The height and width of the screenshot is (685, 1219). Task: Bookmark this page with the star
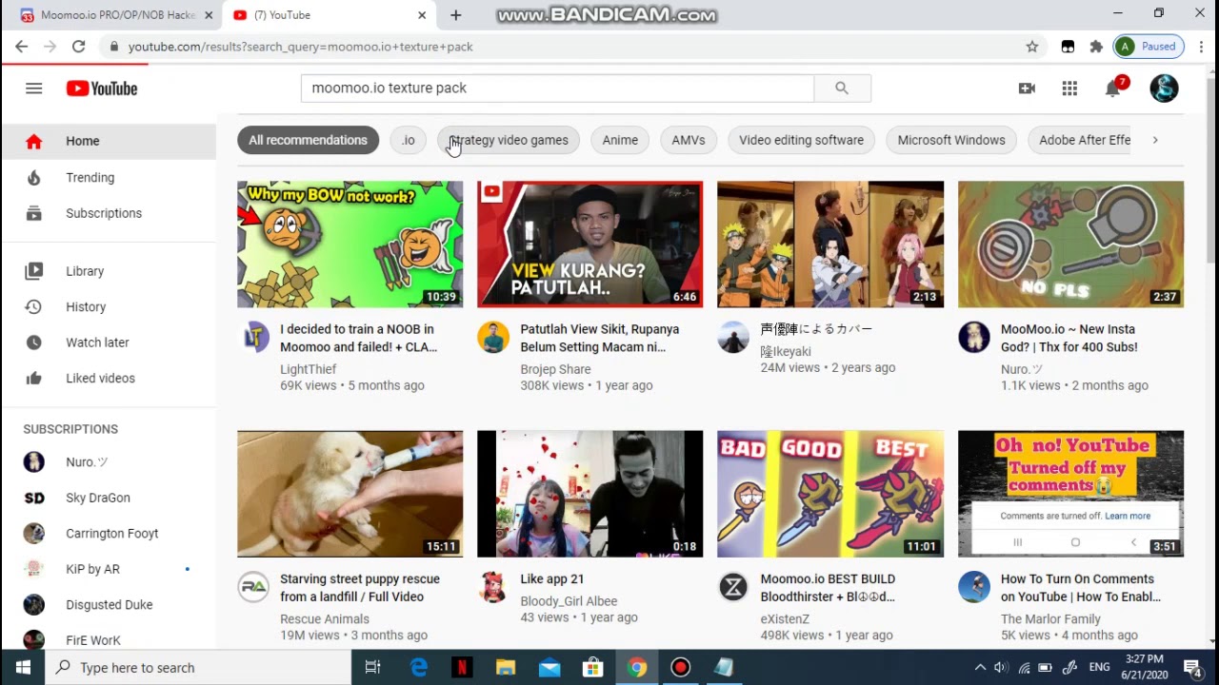(x=1032, y=47)
